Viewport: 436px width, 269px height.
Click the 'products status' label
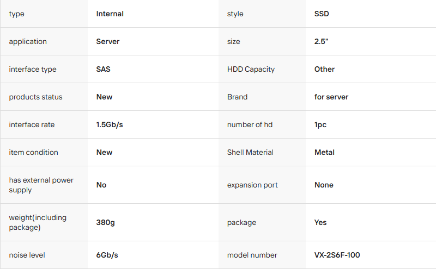[x=35, y=97]
